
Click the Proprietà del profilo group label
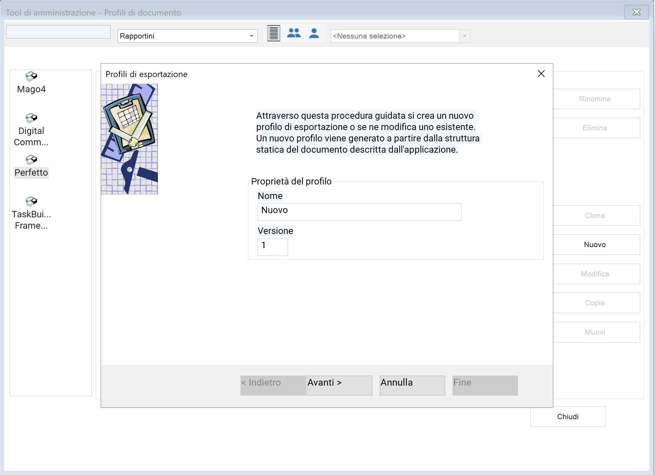coord(291,181)
